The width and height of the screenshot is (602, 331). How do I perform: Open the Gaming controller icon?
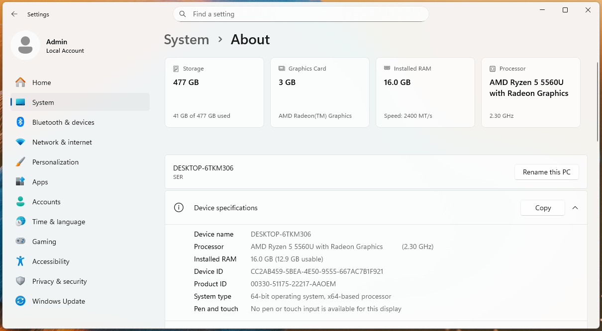(x=20, y=242)
